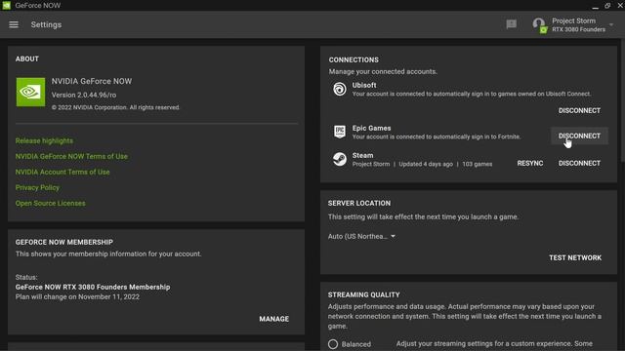View Open Source Licenses

pos(50,203)
